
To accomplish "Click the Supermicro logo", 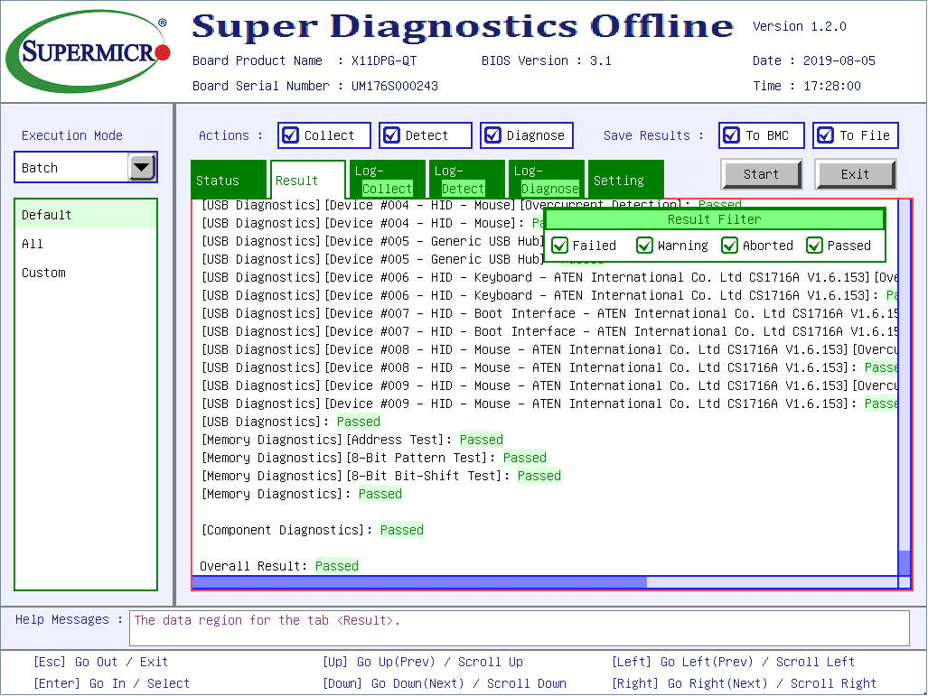I will (88, 51).
